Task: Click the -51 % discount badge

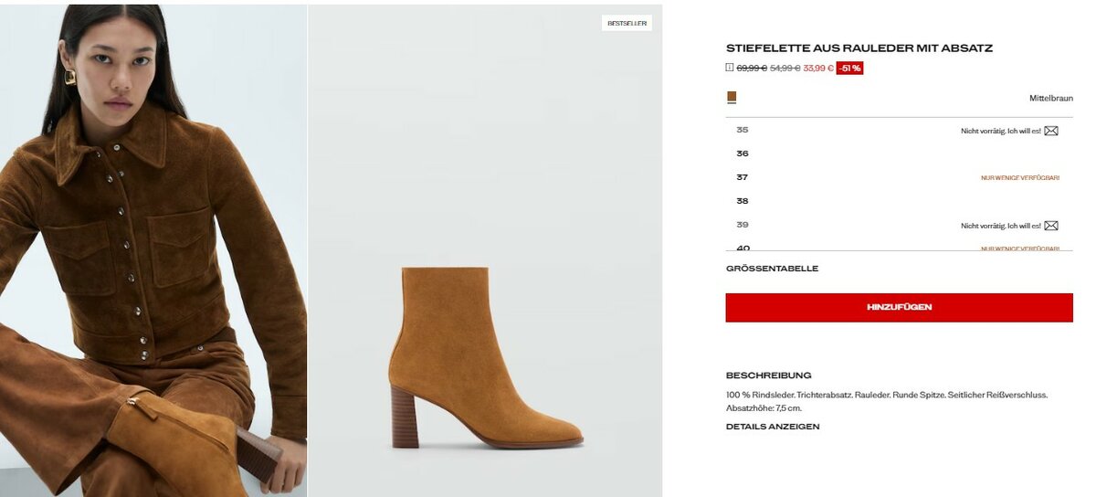Action: point(849,68)
